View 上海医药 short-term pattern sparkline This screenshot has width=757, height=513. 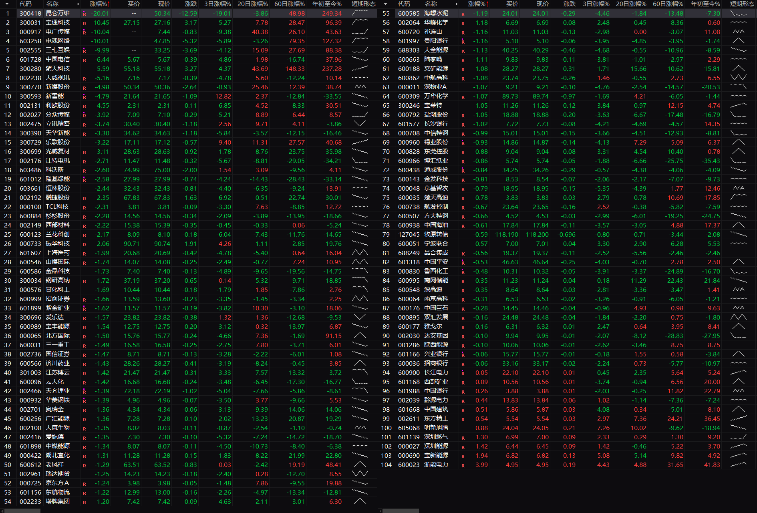(360, 253)
